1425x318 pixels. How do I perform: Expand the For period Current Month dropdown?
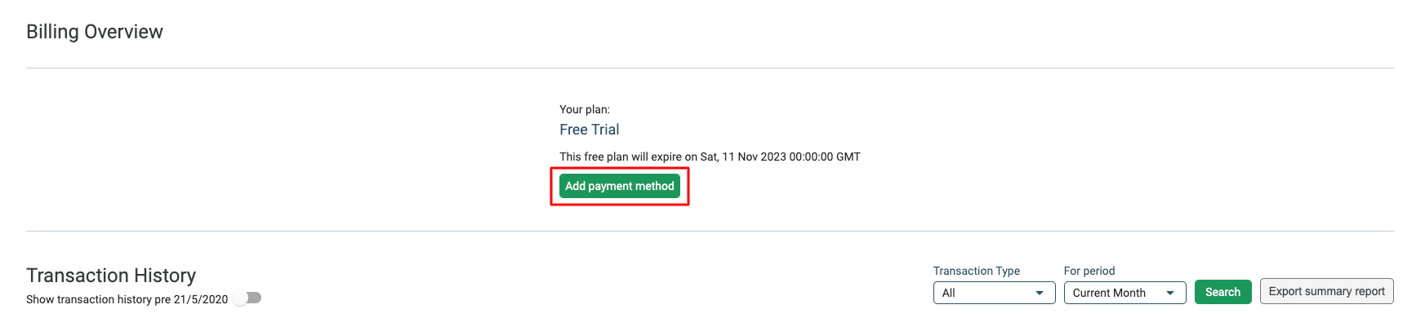[1124, 293]
